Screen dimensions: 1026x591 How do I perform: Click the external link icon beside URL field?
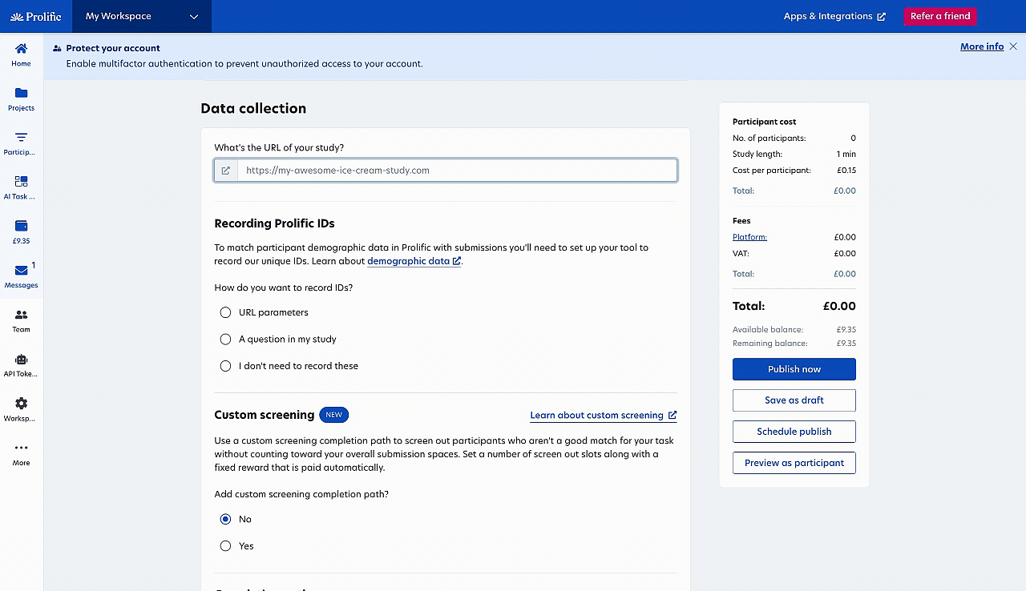click(x=226, y=171)
